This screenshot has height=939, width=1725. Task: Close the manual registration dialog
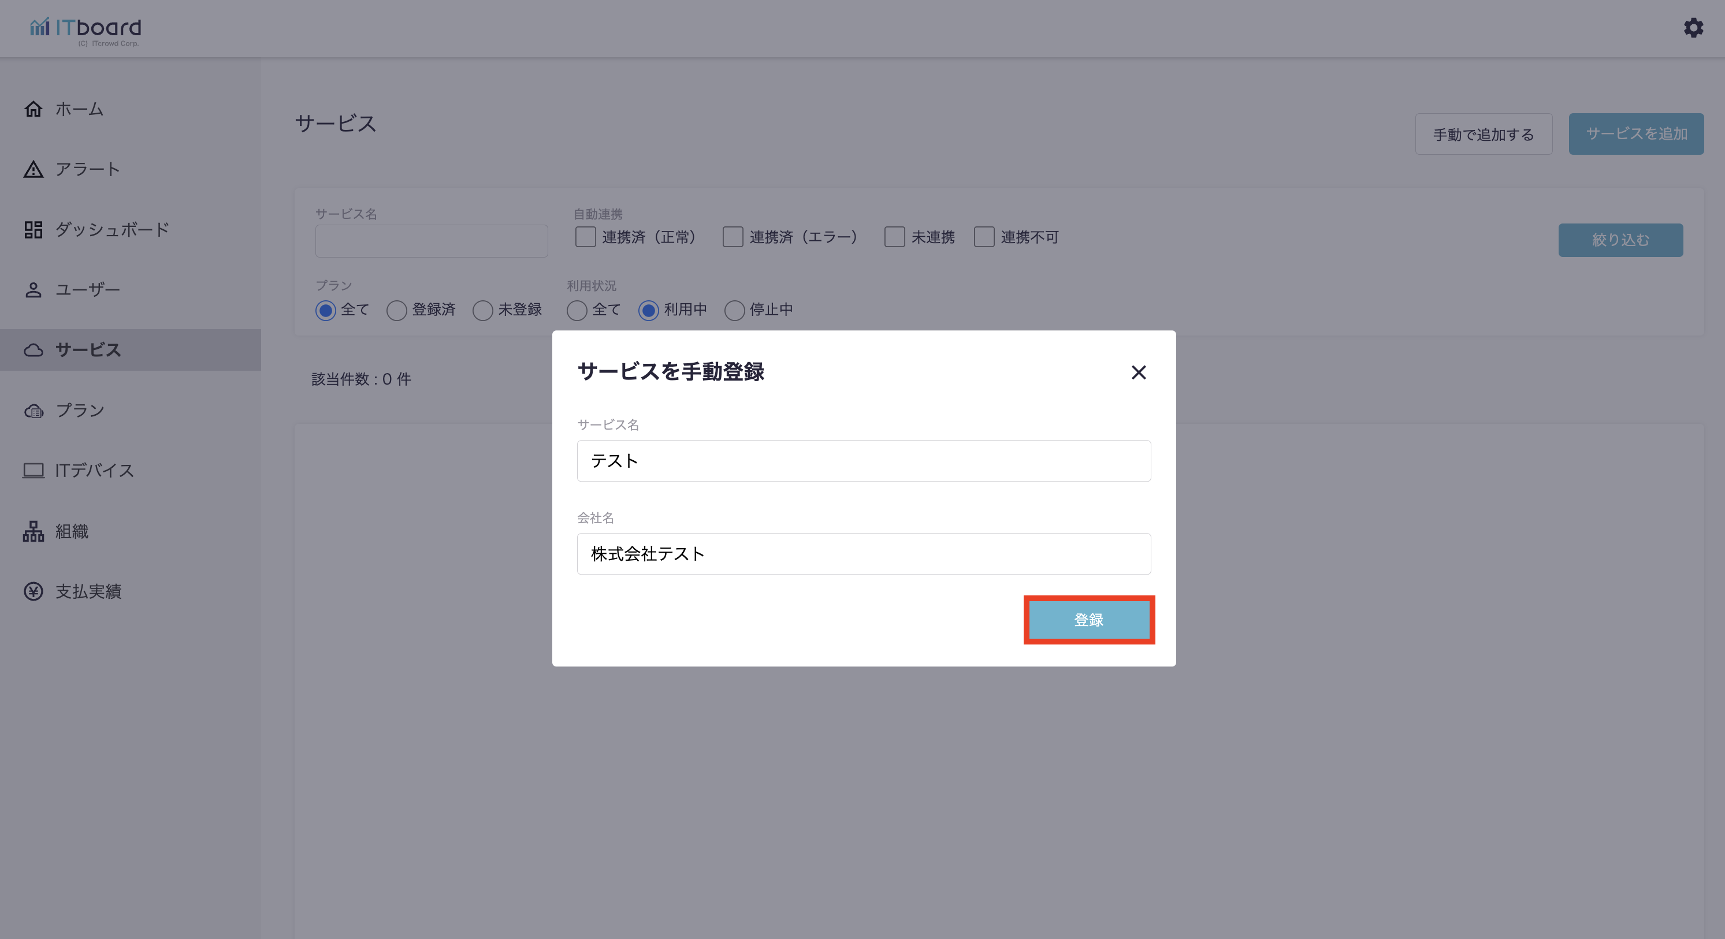coord(1139,372)
